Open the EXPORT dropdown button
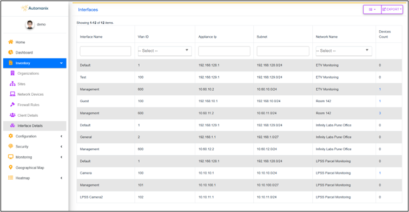Viewport: 409px width, 212px height. click(x=392, y=9)
